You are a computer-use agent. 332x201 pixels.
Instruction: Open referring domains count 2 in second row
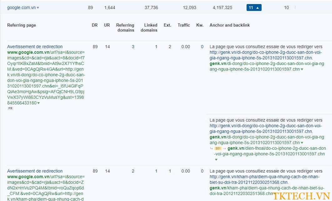[133, 171]
